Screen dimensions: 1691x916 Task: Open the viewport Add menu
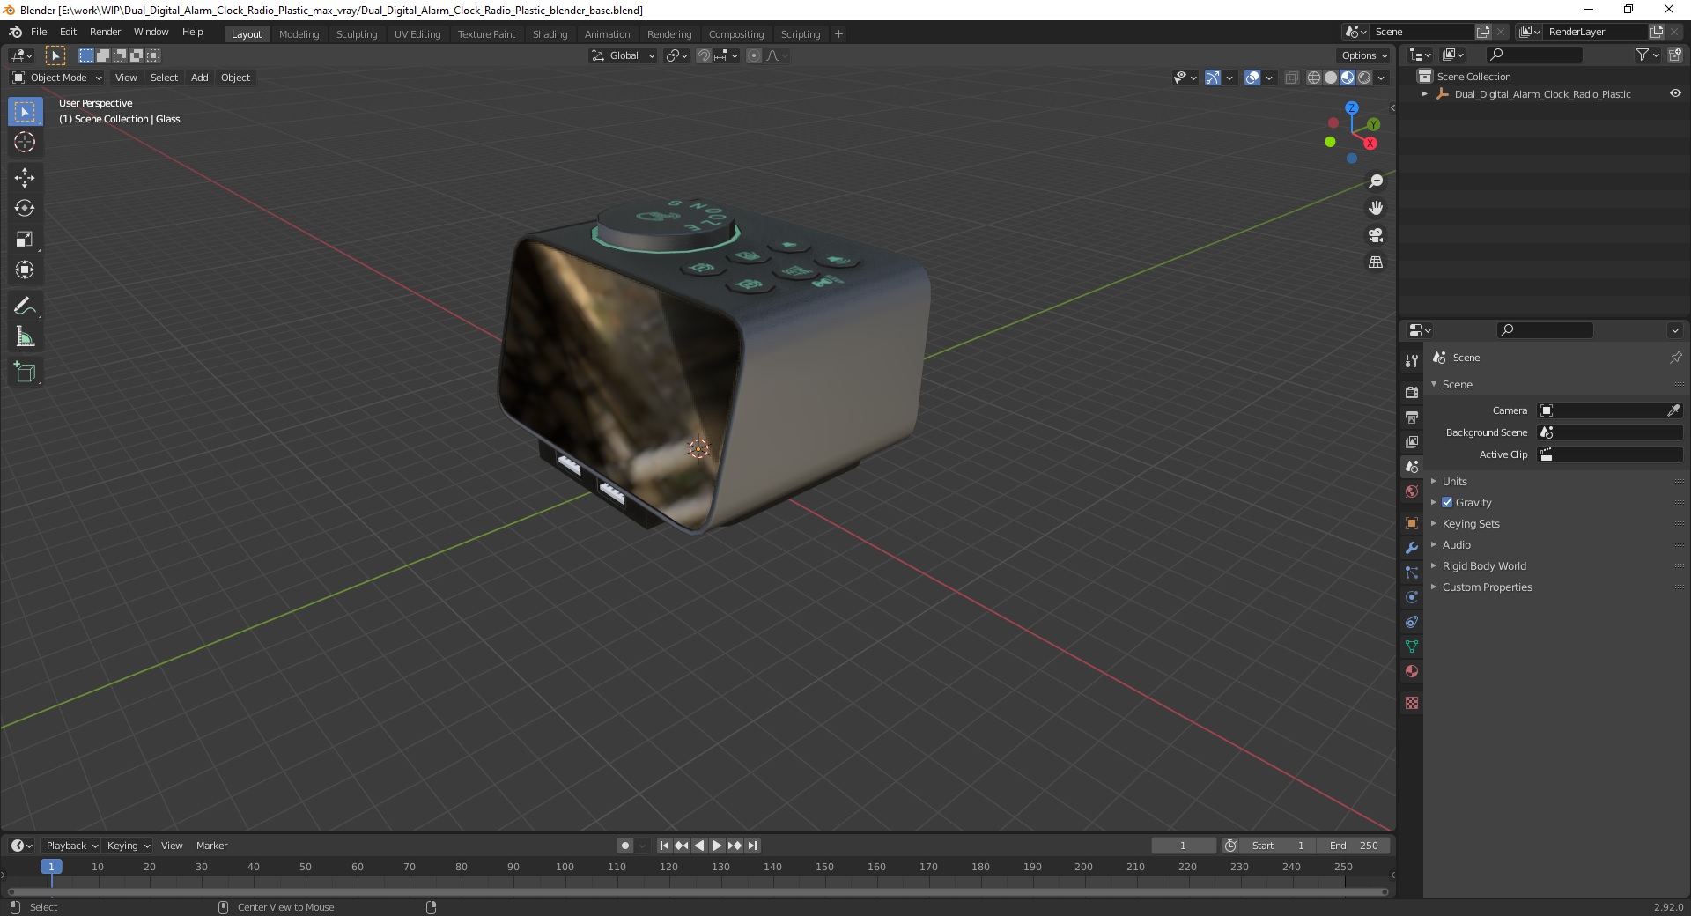coord(200,78)
